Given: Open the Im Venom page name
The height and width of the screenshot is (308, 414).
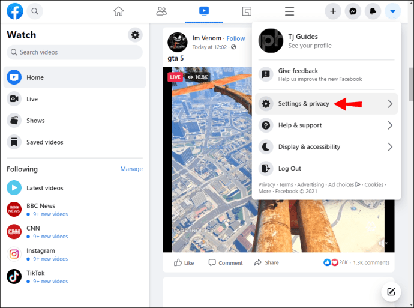Looking at the screenshot, I should (207, 38).
